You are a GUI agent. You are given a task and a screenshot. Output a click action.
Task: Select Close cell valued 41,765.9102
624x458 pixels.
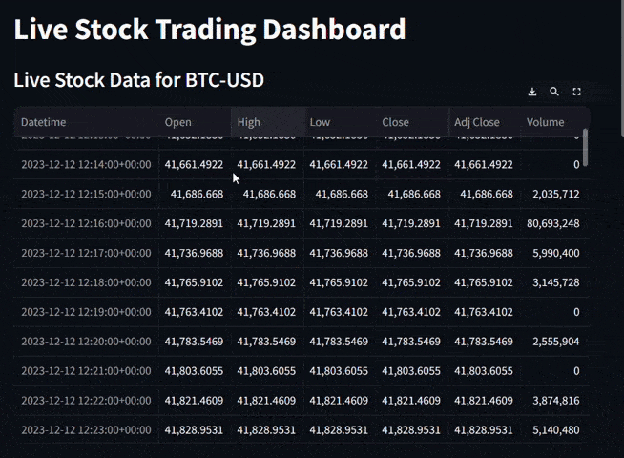(x=411, y=282)
